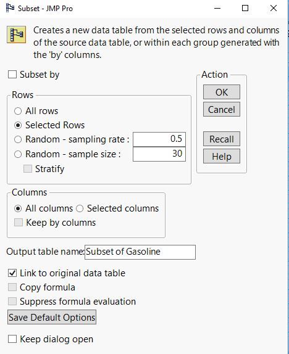This screenshot has width=289, height=354.
Task: Click the sampling rate field showing 0.5
Action: pyautogui.click(x=159, y=139)
